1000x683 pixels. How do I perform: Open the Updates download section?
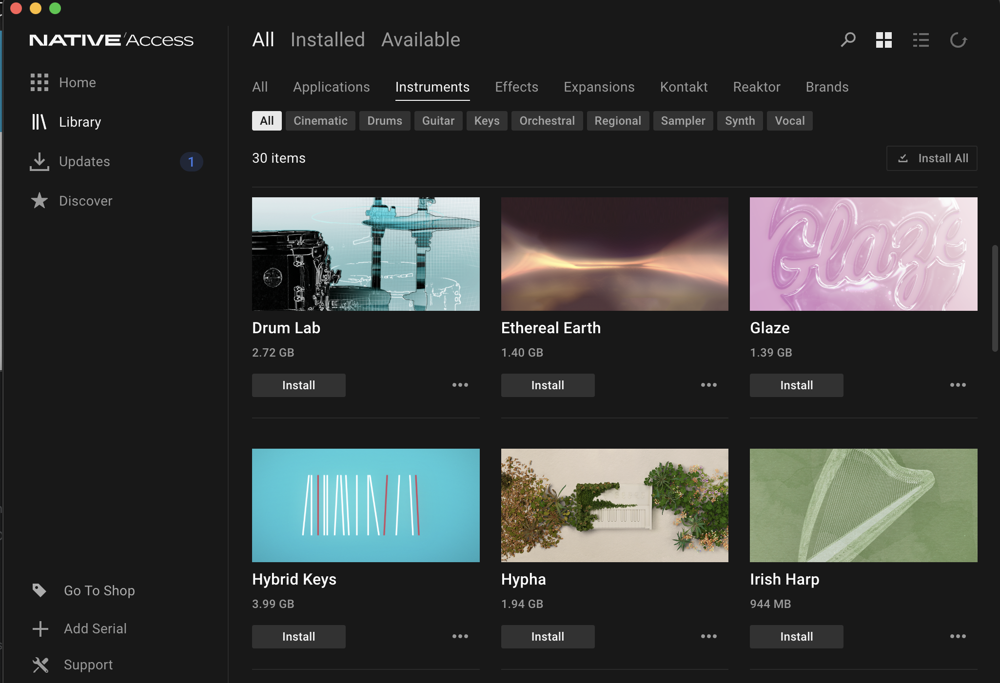point(84,162)
